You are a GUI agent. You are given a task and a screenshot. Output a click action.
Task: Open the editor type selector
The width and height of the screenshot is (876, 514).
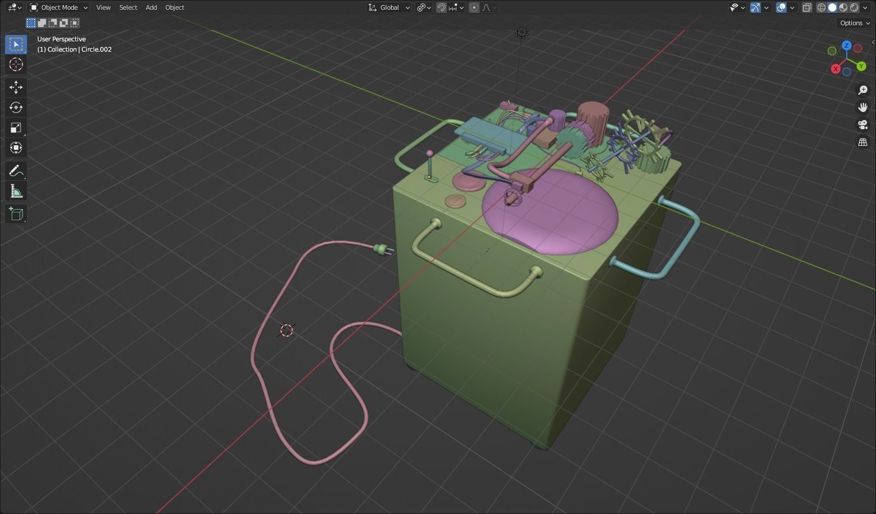pos(13,7)
